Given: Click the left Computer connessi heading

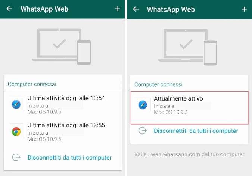Looking at the screenshot, I should click(x=32, y=84).
